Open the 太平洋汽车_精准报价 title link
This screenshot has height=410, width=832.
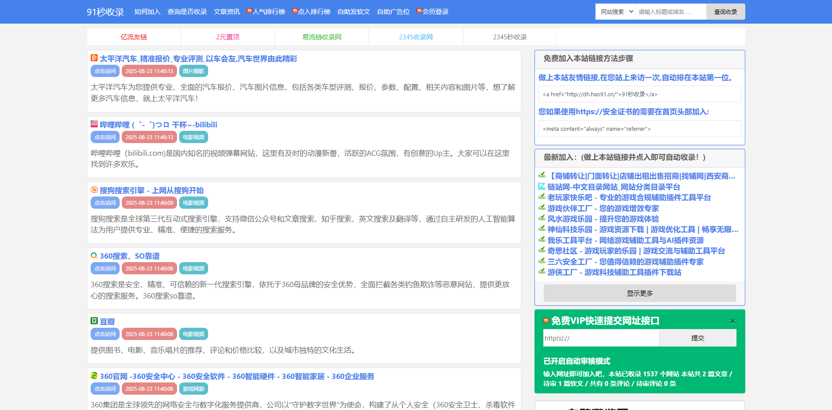click(x=198, y=59)
